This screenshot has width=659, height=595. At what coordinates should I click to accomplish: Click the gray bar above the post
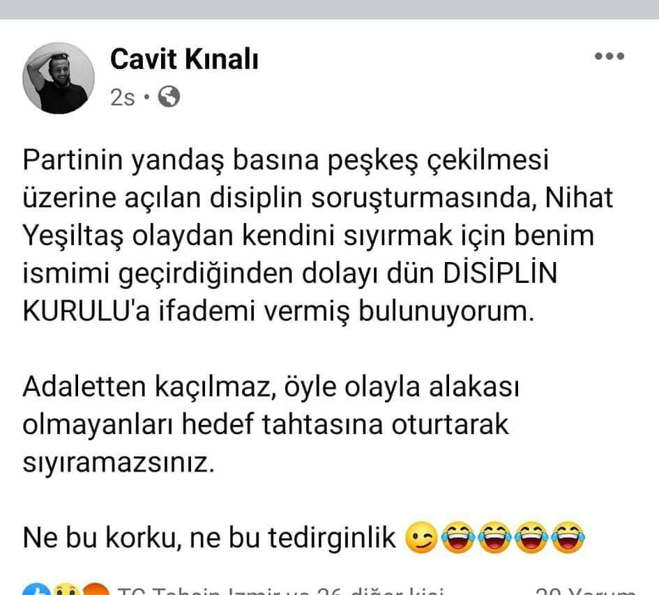pos(329,9)
